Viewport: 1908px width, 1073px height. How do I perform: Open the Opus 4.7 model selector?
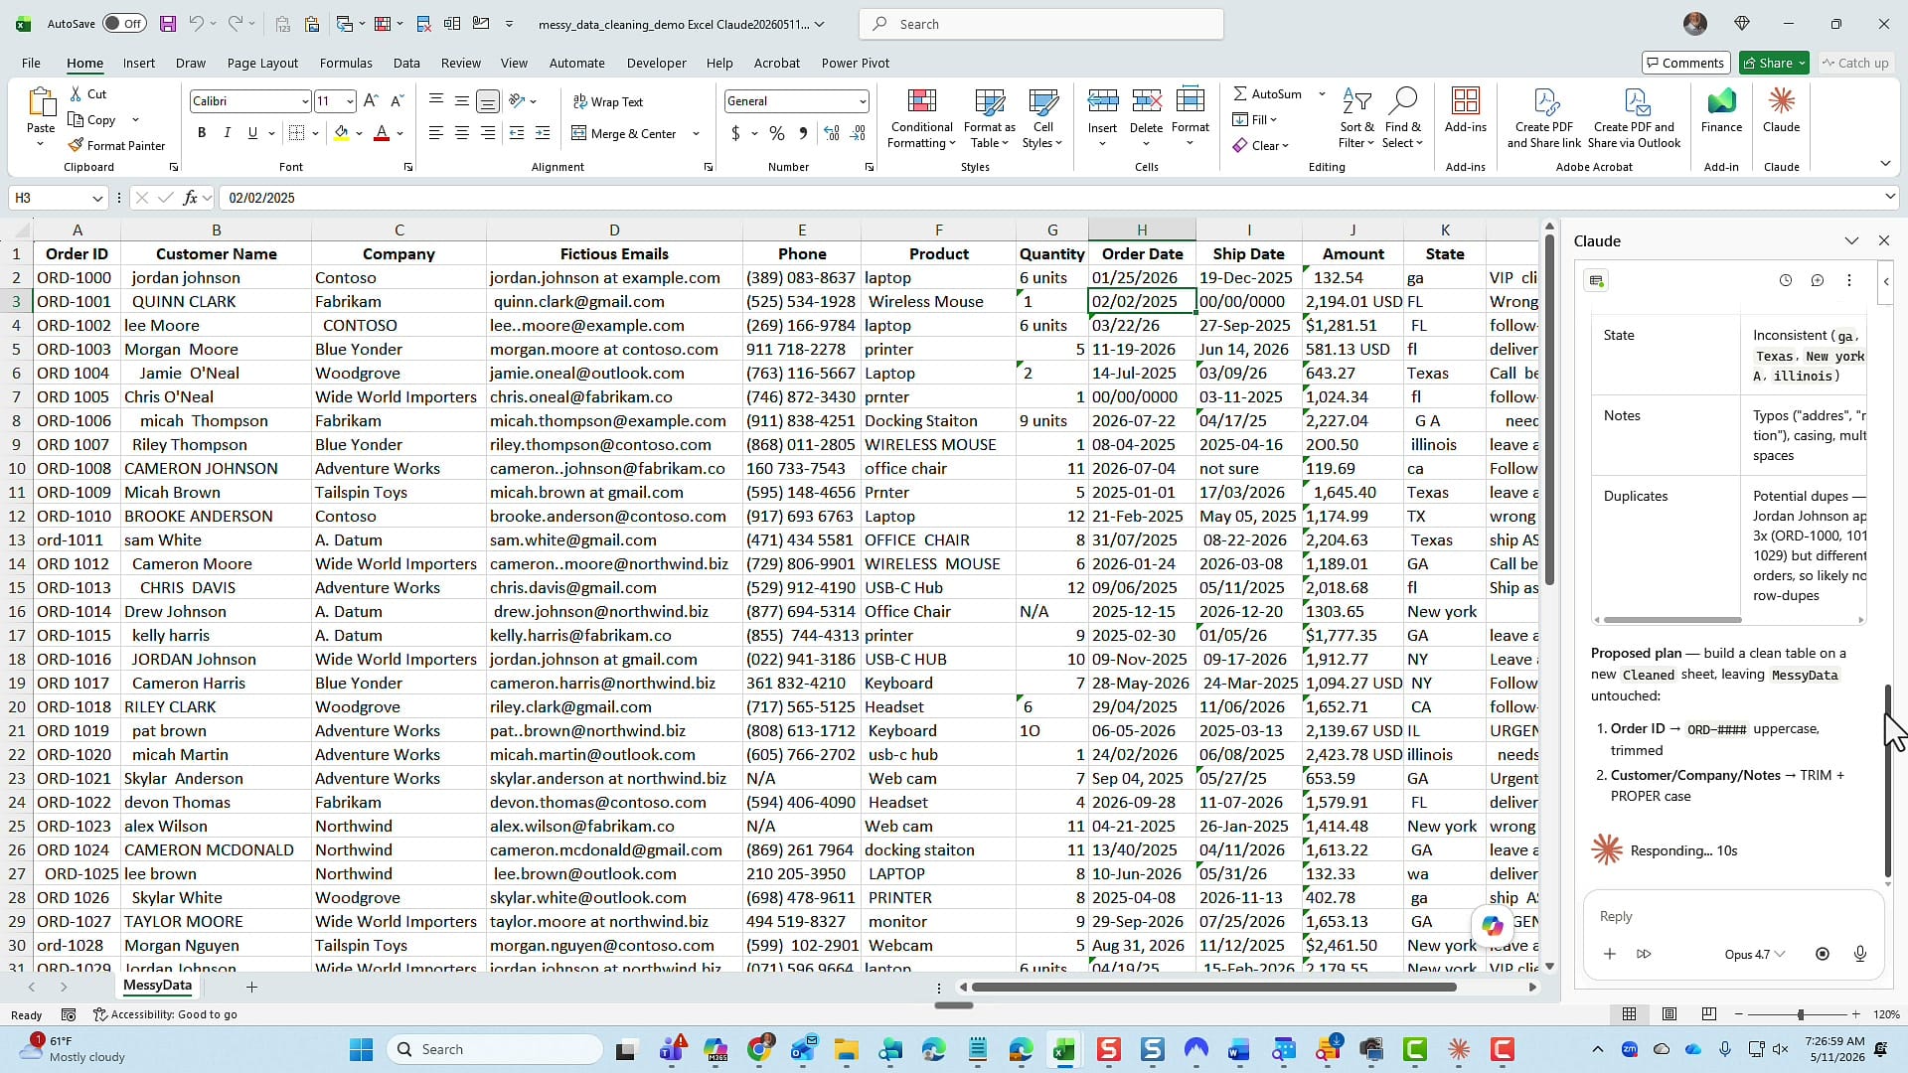[x=1754, y=954]
